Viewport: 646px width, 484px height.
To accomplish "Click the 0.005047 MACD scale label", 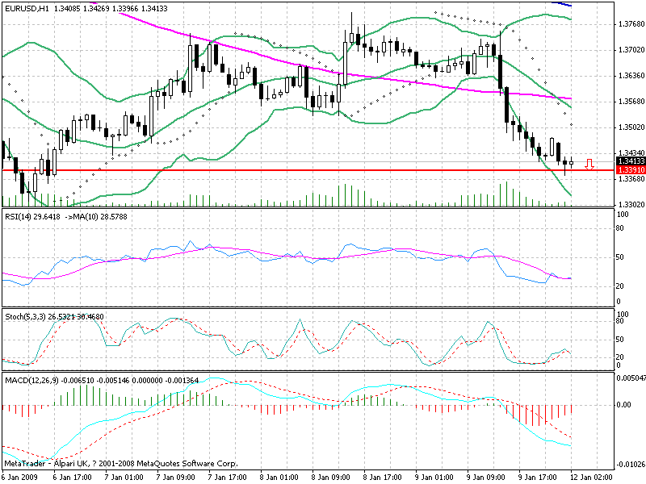I will pyautogui.click(x=631, y=378).
